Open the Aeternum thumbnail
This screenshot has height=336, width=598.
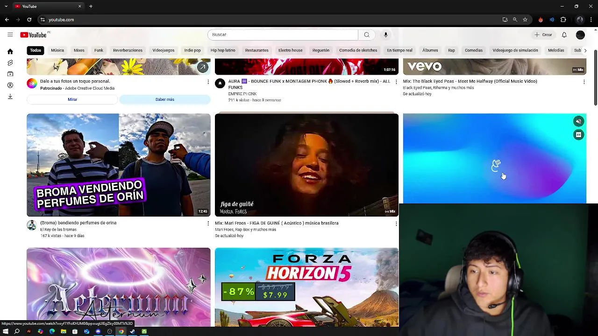(x=119, y=287)
